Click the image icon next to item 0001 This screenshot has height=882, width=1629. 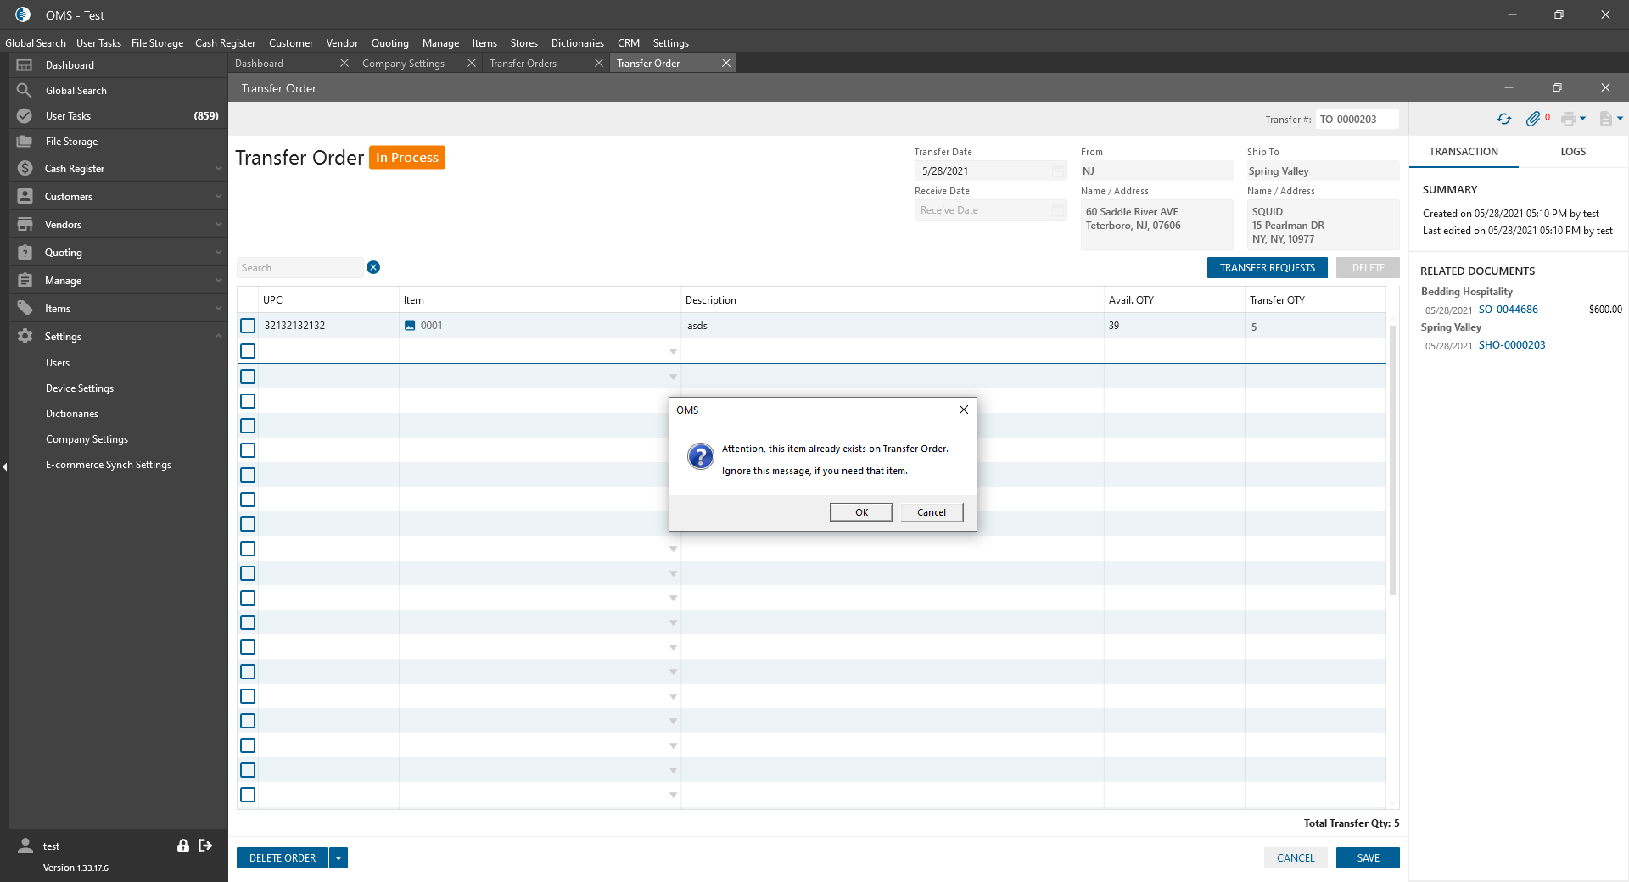(x=410, y=326)
